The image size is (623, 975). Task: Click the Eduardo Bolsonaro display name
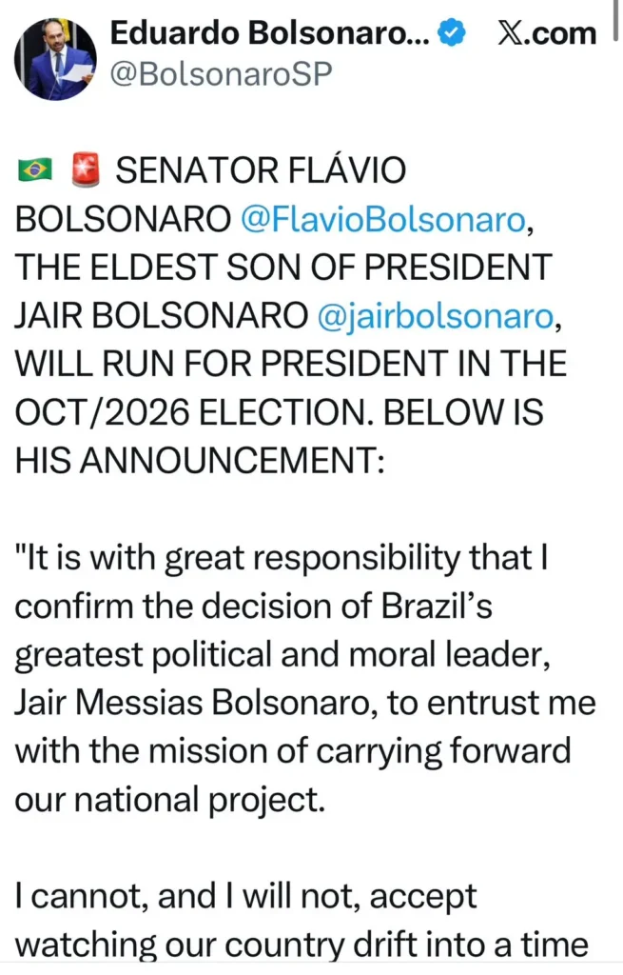[262, 31]
